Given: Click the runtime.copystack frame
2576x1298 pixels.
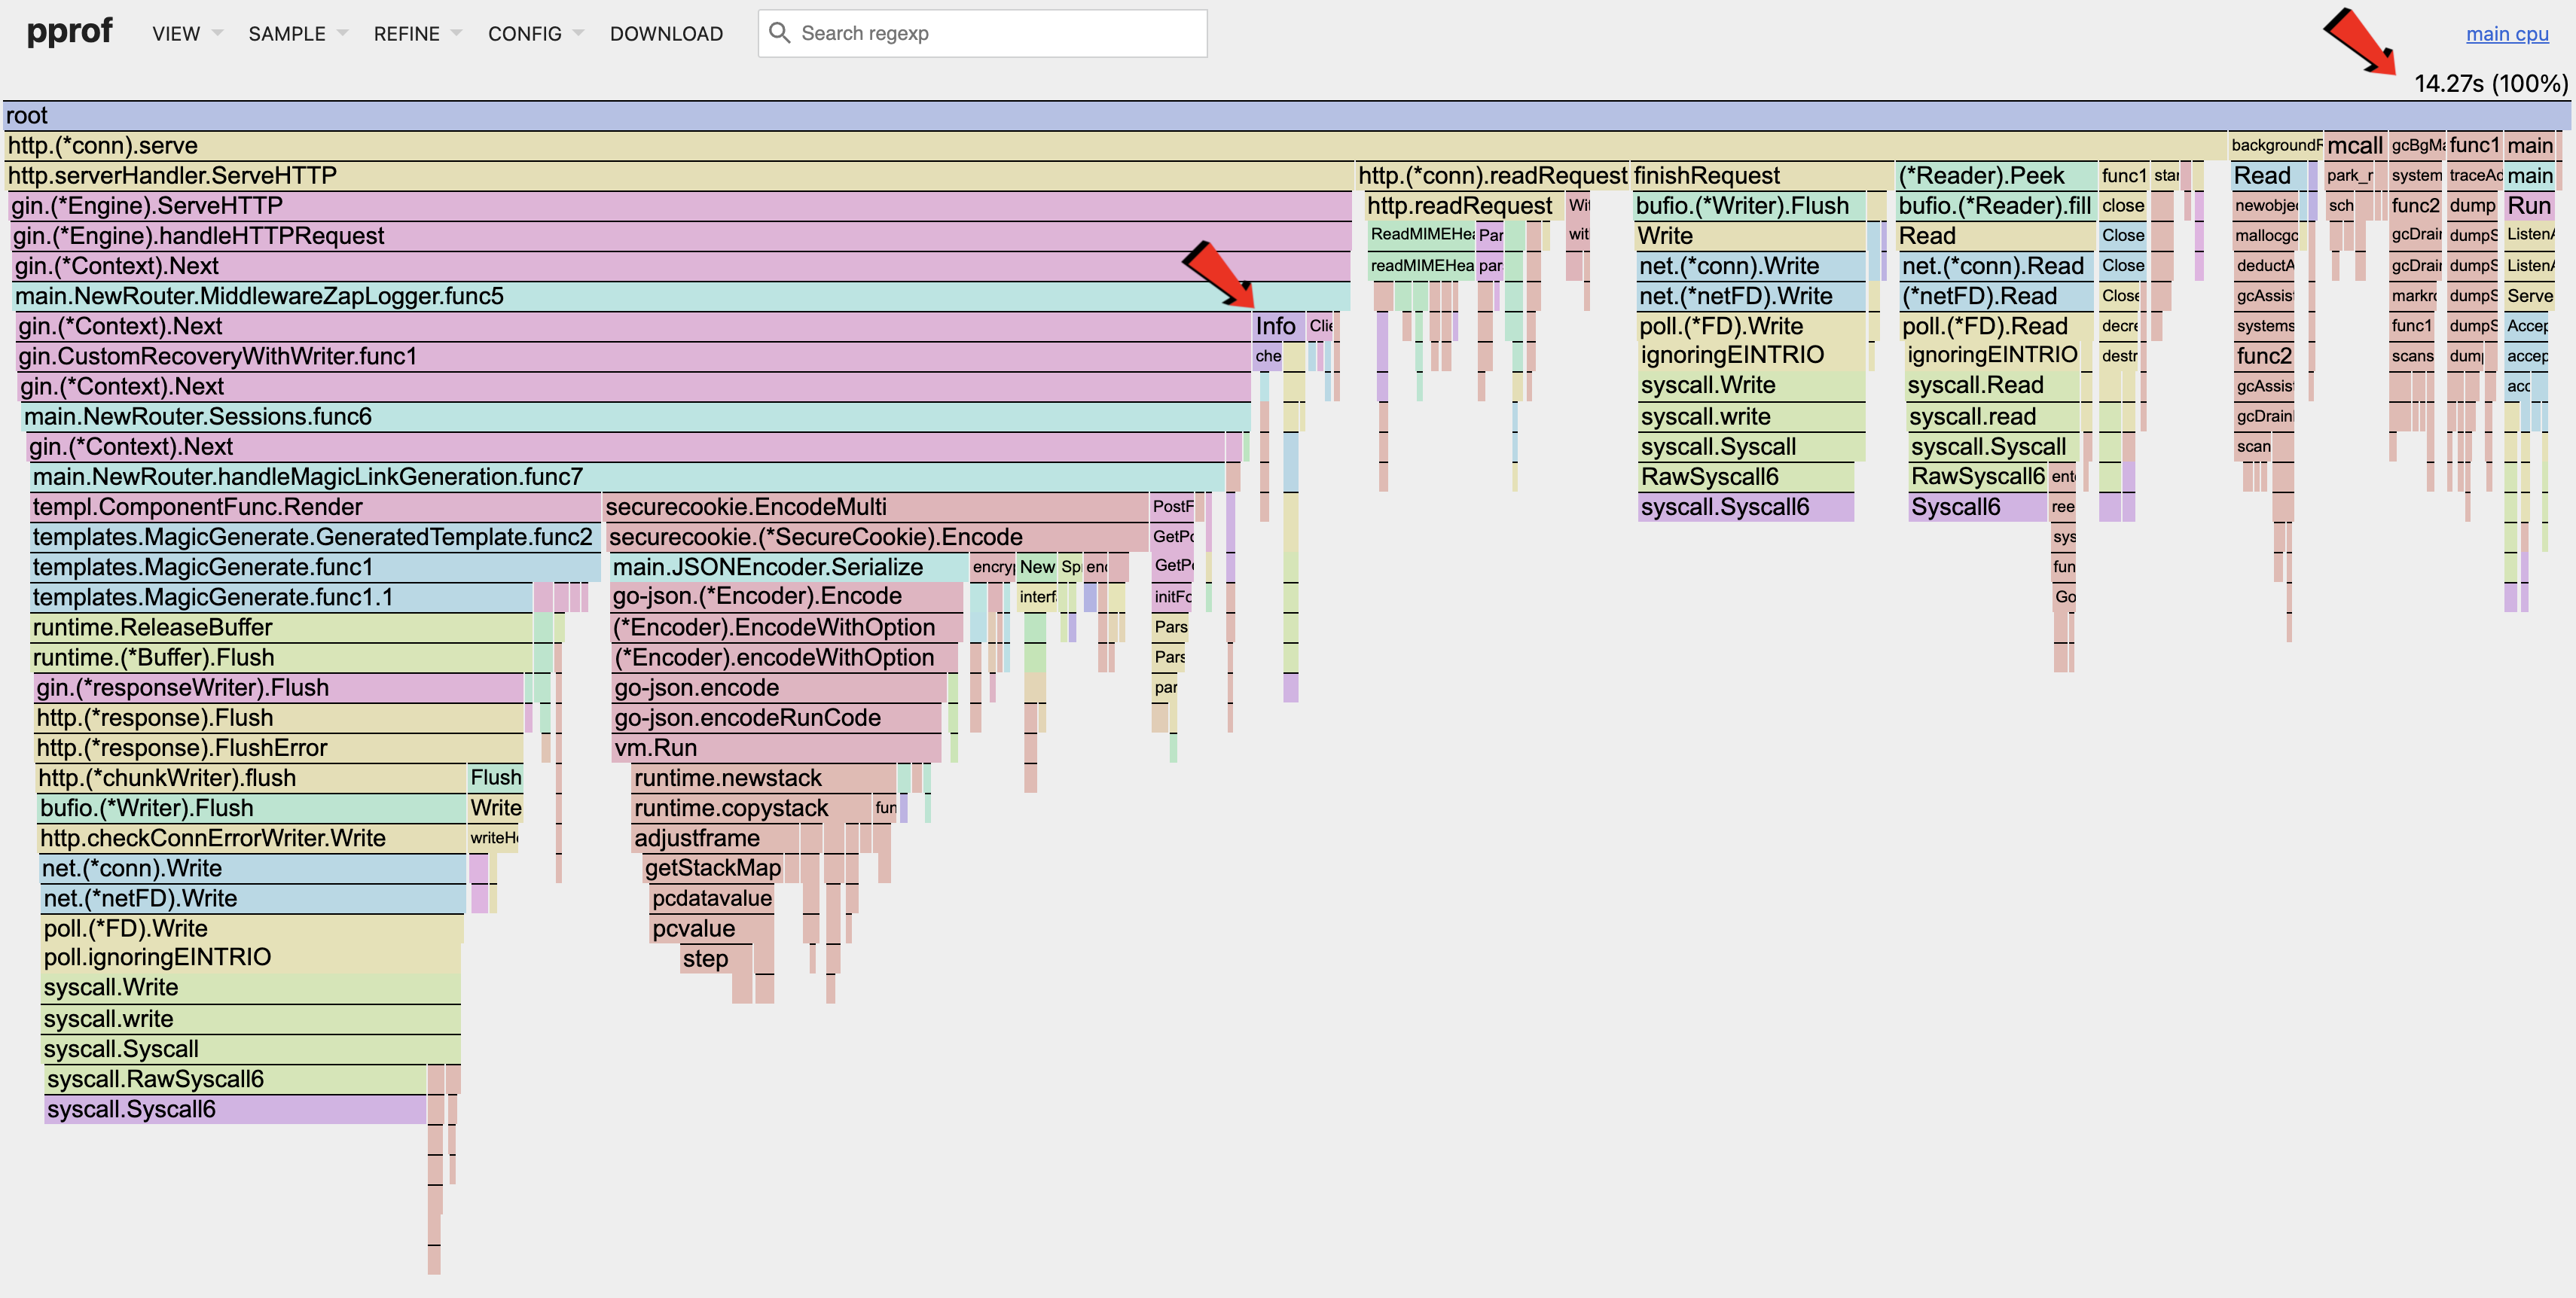Looking at the screenshot, I should pos(750,809).
